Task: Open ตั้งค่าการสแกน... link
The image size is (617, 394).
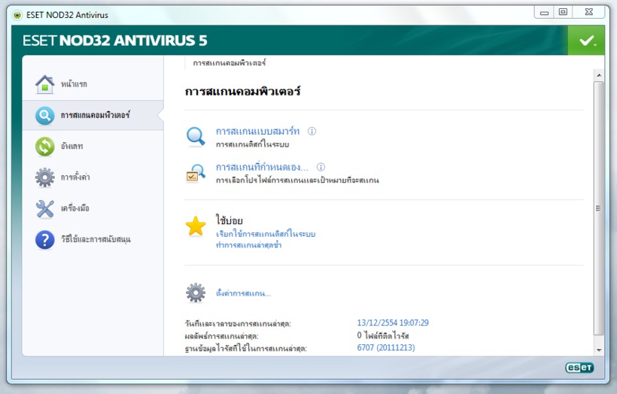Action: (243, 293)
